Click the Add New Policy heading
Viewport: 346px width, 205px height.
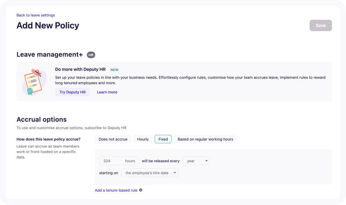pos(48,25)
